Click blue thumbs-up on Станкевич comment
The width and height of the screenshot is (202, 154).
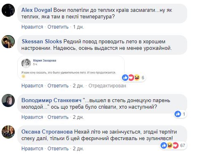pyautogui.click(x=178, y=114)
